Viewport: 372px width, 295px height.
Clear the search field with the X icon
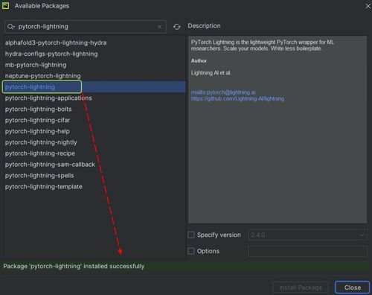tap(159, 27)
